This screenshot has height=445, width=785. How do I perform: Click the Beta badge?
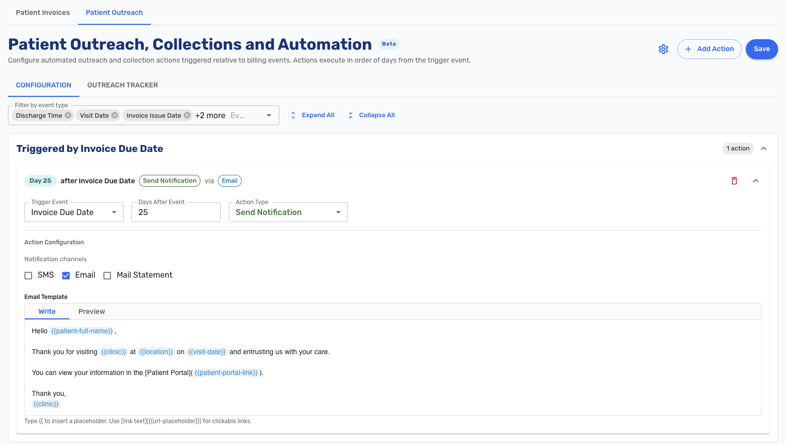[x=389, y=44]
